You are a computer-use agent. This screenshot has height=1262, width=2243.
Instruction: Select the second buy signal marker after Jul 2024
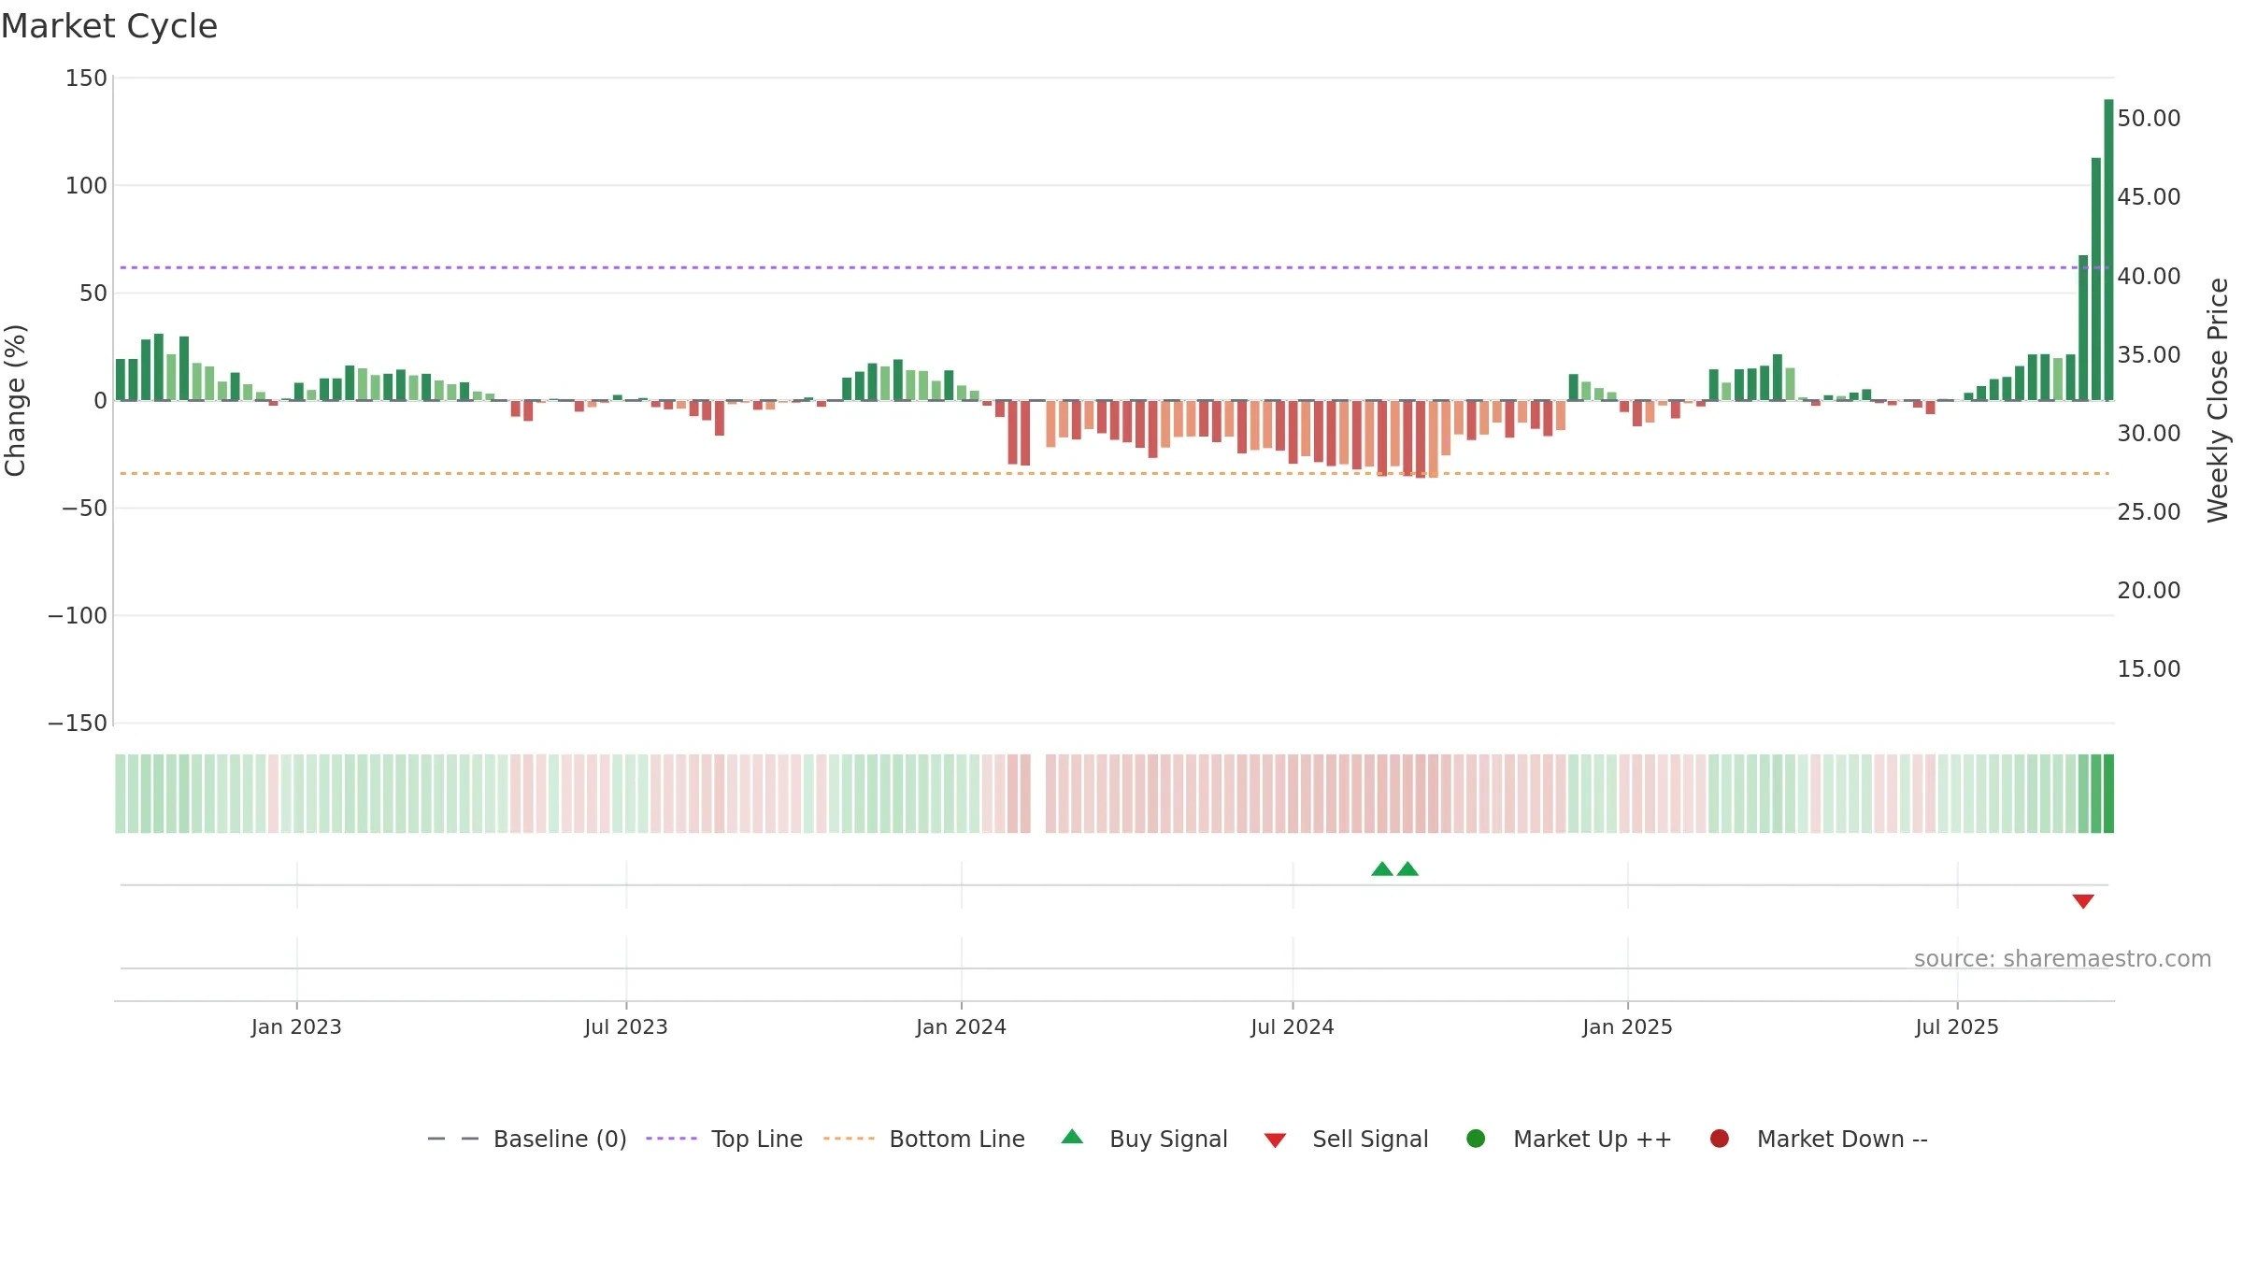pos(1408,869)
